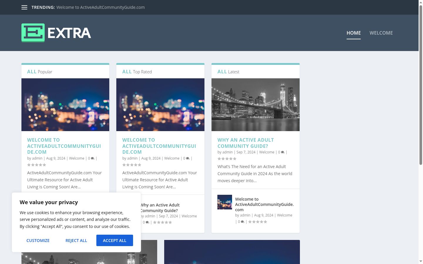This screenshot has width=423, height=264.
Task: Select the ALL Latest tab heading
Action: [228, 72]
